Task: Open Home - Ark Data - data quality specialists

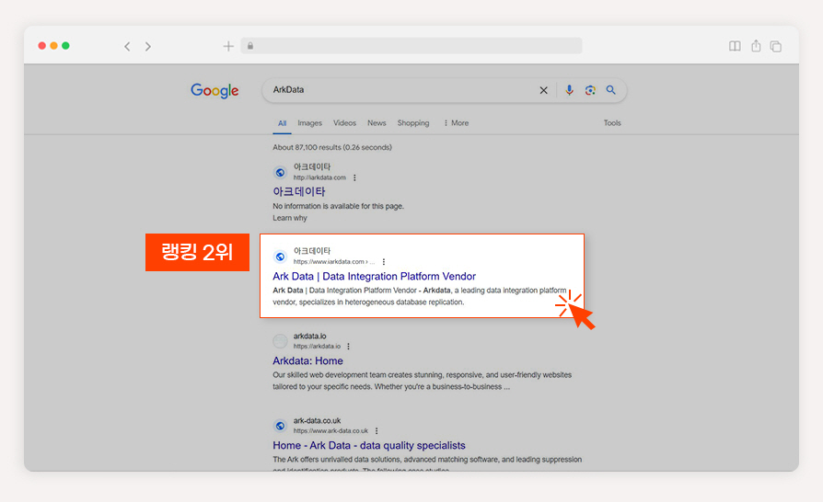Action: pyautogui.click(x=369, y=445)
